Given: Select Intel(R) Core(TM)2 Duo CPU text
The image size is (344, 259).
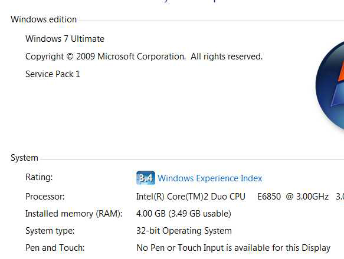Looking at the screenshot, I should pos(191,197).
